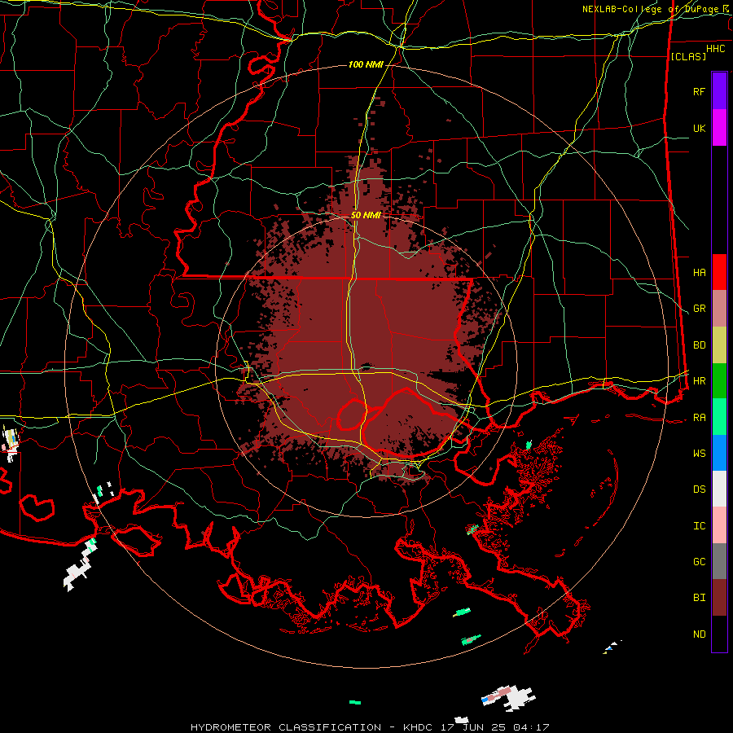
Task: Click the 'ND' legend label
Action: tap(699, 634)
